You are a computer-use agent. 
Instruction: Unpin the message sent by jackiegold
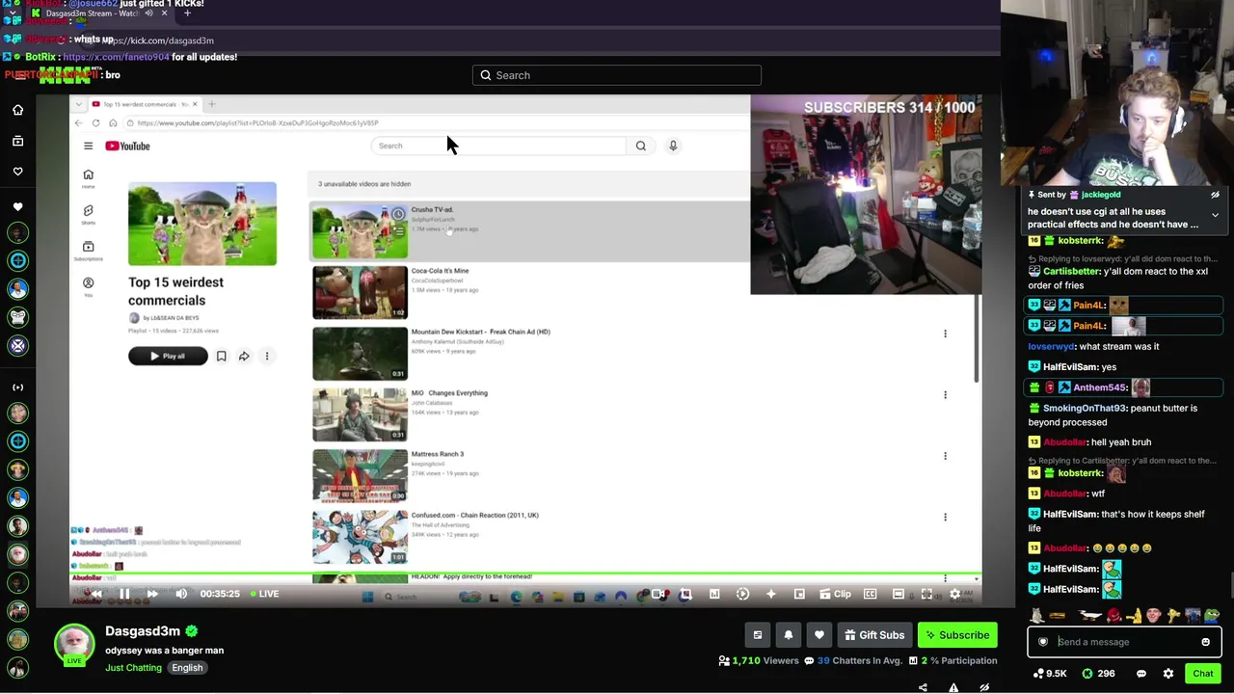coord(1215,195)
